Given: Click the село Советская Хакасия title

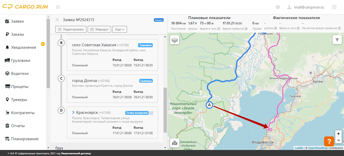Looking at the screenshot, I should pos(94,45).
